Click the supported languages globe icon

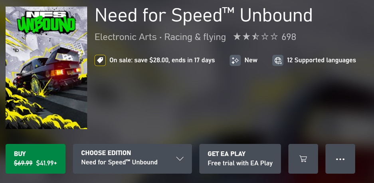coord(278,60)
